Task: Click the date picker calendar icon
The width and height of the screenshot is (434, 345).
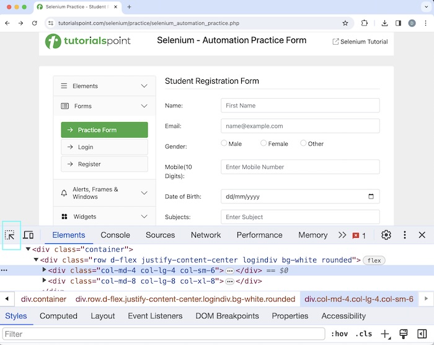Action: click(371, 197)
